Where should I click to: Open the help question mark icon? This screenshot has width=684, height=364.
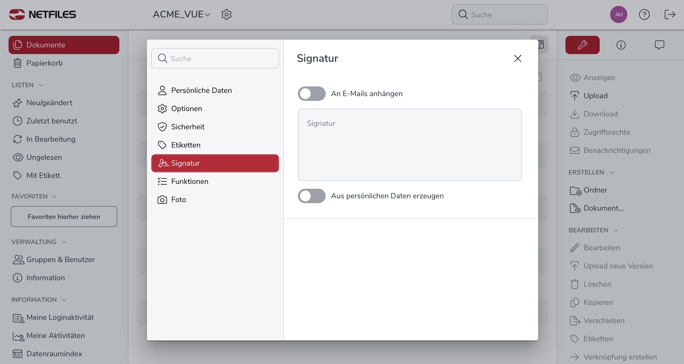[x=644, y=14]
